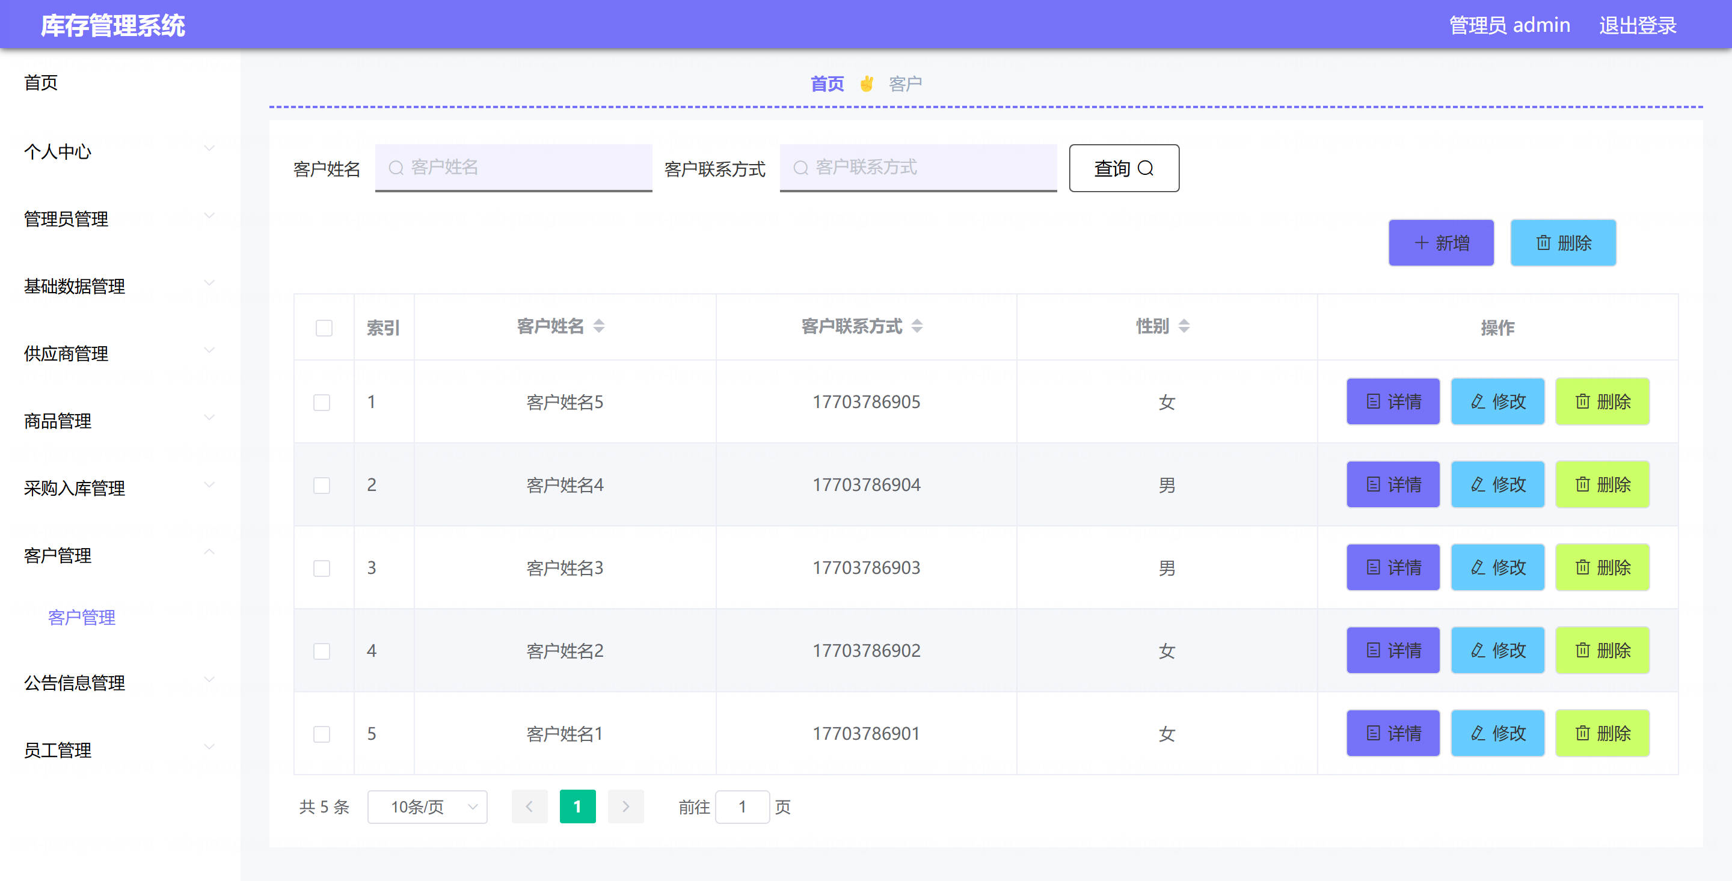Expand the 供应商管理 sidebar menu

(x=120, y=353)
